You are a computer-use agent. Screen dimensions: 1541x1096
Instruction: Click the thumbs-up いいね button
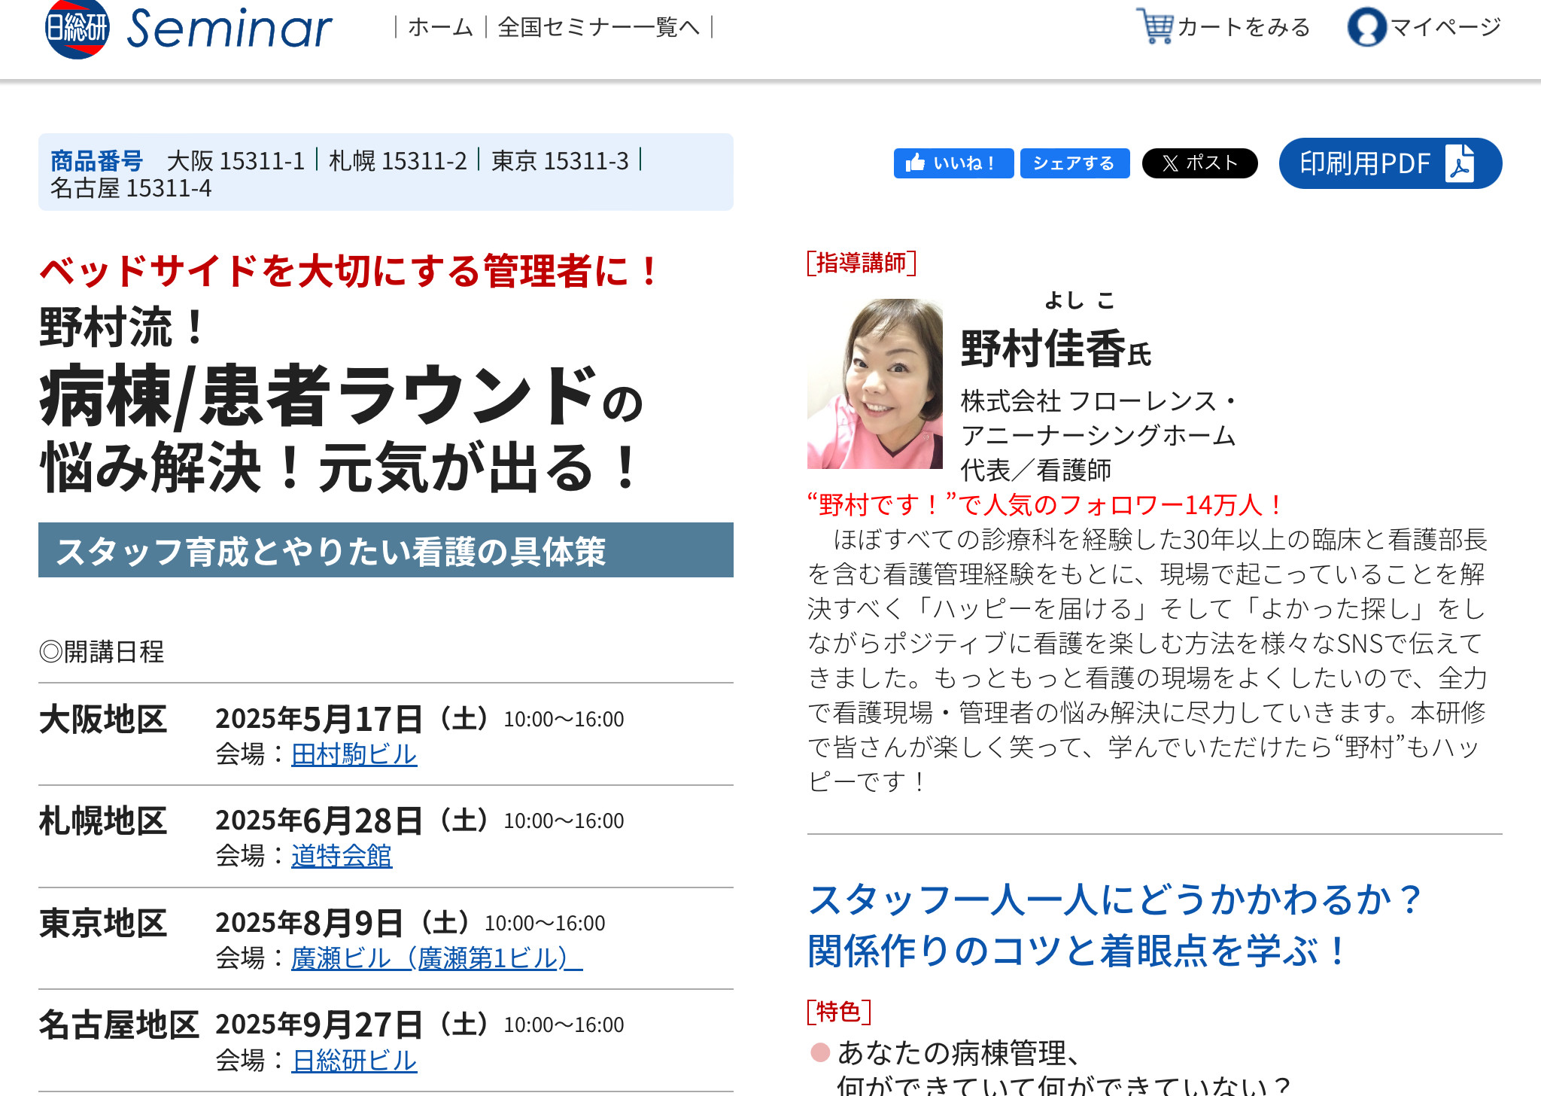click(953, 163)
